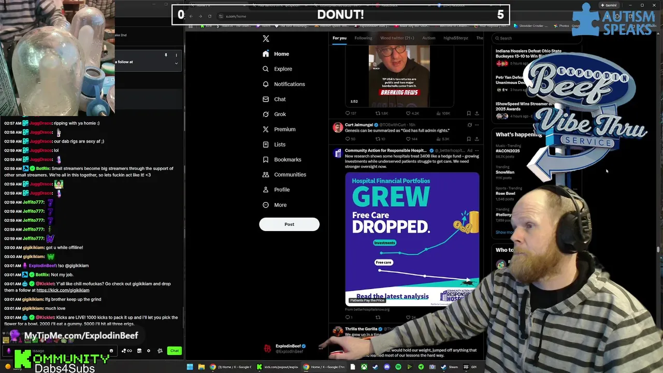The image size is (663, 373).
Task: Open the Hospital Financial Portfolios ad image
Action: [412, 239]
